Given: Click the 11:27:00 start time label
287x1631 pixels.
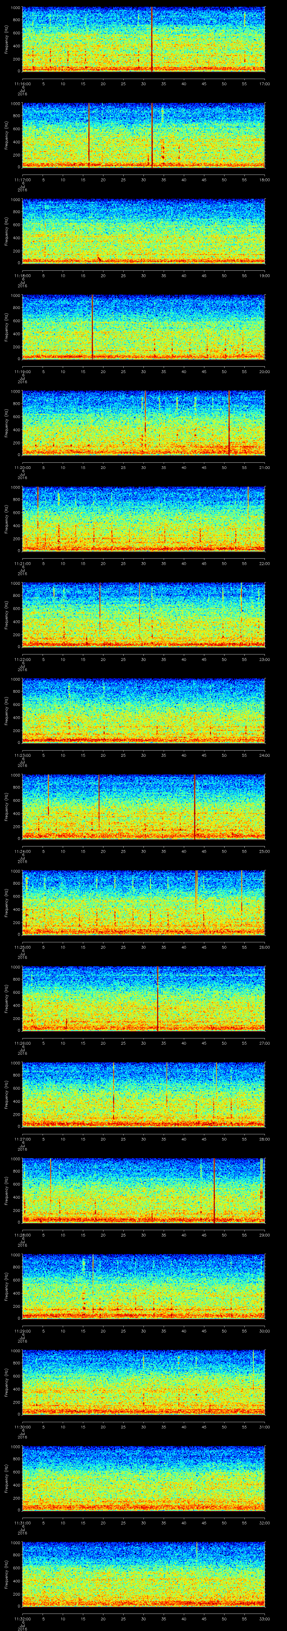Looking at the screenshot, I should point(23,1139).
